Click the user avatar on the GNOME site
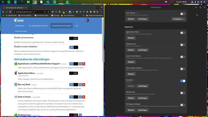Viewport: 208px width, 117px height. 87,20
